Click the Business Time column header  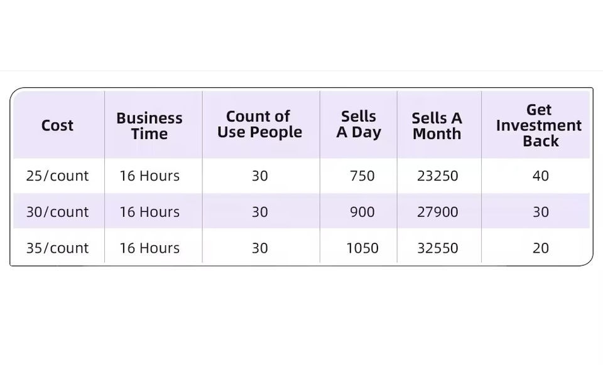149,125
